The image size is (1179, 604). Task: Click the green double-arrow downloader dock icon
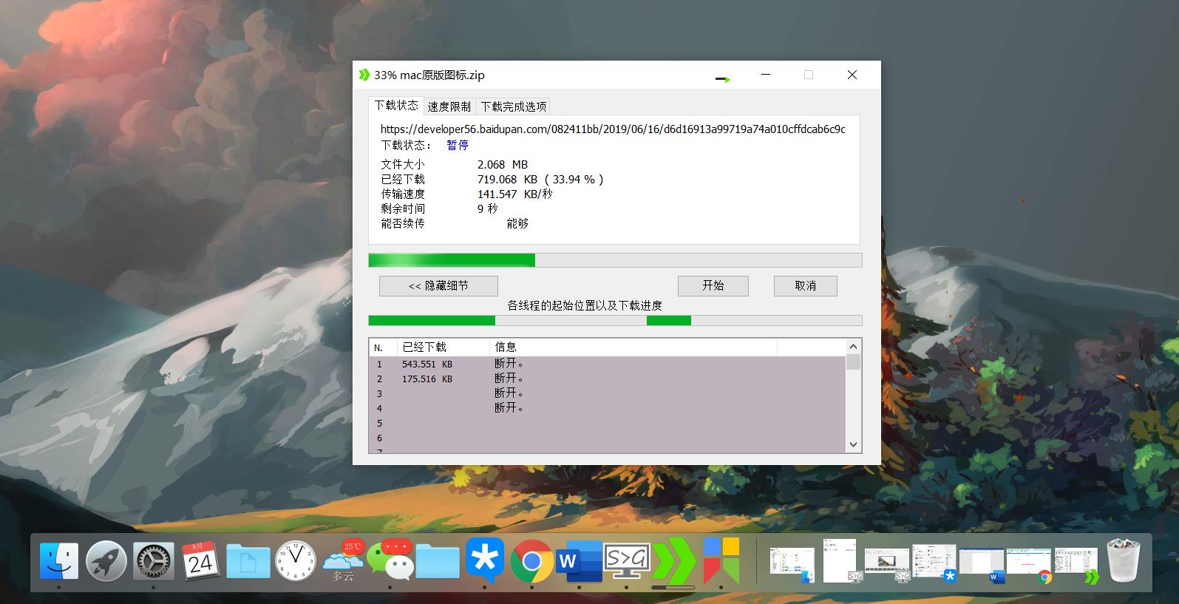pyautogui.click(x=674, y=561)
